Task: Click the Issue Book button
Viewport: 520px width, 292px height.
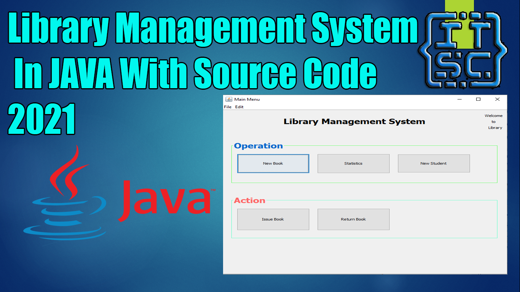Action: pyautogui.click(x=273, y=219)
